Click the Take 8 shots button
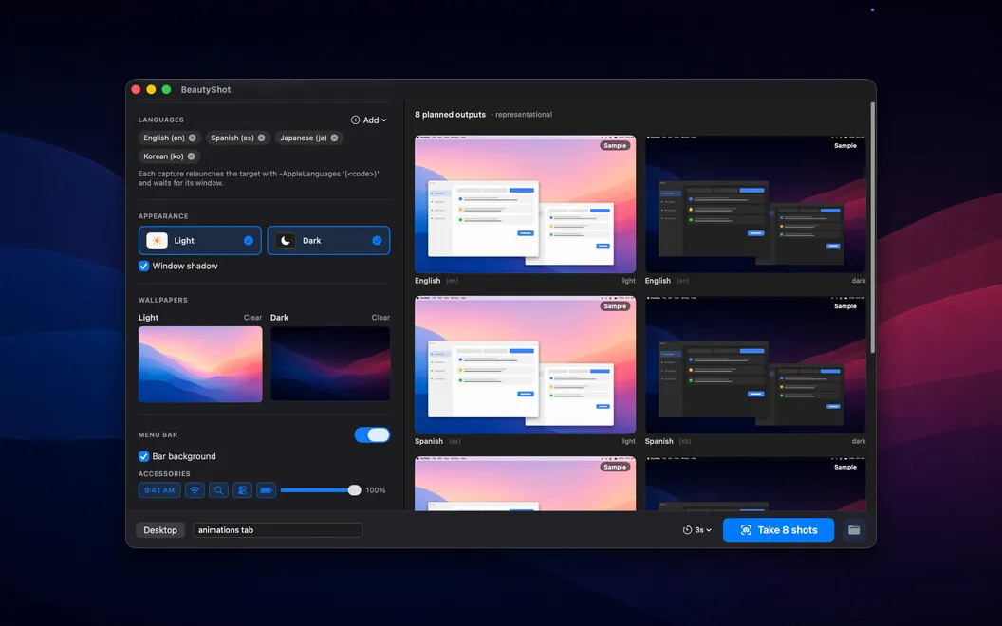This screenshot has height=626, width=1002. 778,530
